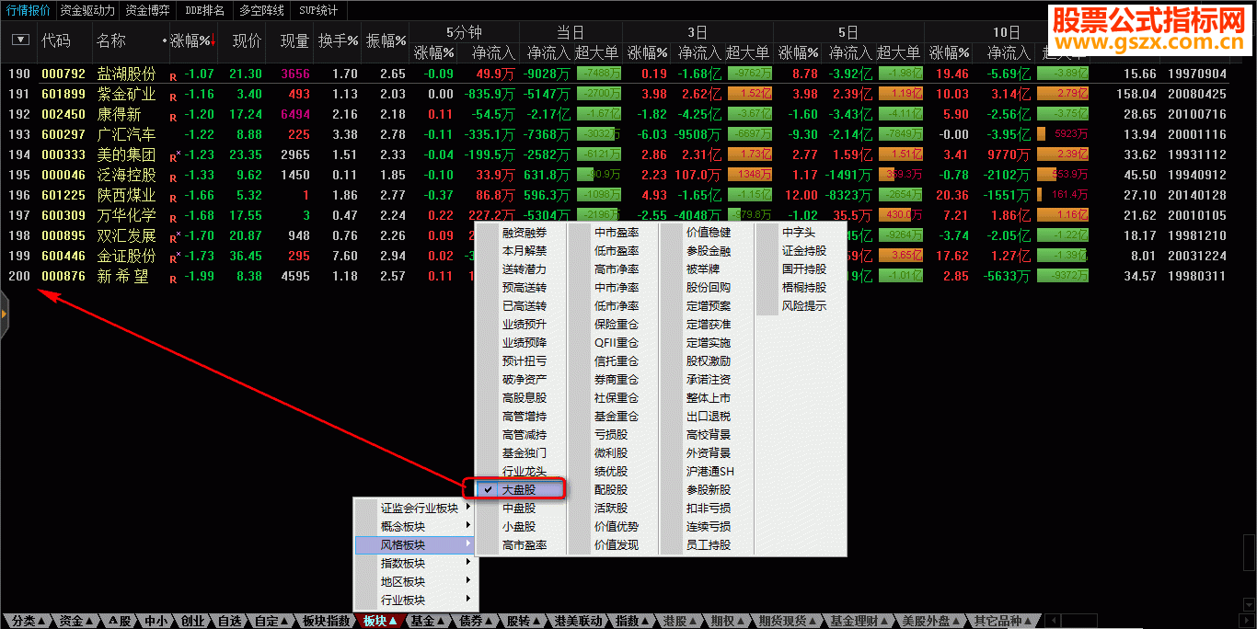Screen dimensions: 1257x629
Task: Expand the 地区板块 submenu
Action: coord(415,581)
